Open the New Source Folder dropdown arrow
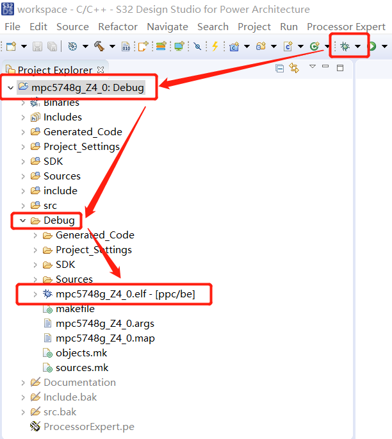This screenshot has width=392, height=439. [274, 46]
